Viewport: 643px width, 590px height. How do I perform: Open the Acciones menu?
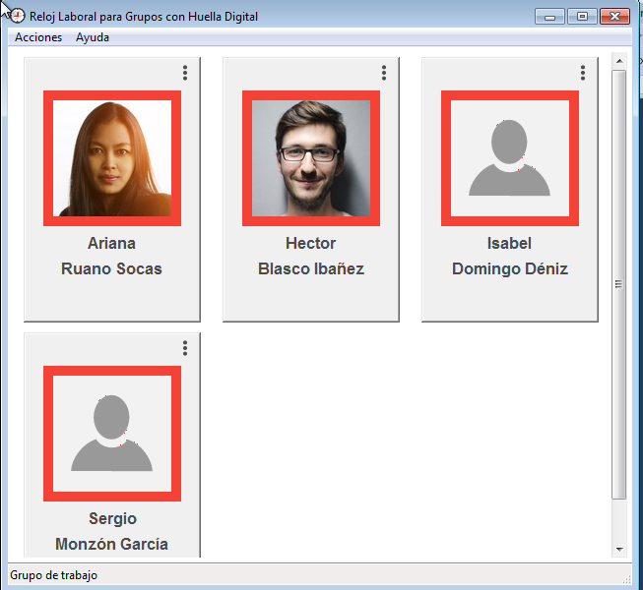click(x=38, y=37)
